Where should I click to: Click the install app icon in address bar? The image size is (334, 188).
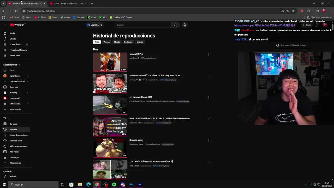pyautogui.click(x=282, y=11)
